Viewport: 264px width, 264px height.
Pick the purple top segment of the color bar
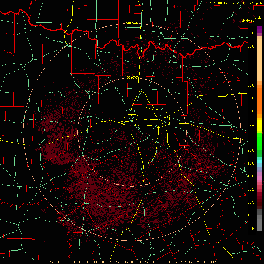point(259,29)
